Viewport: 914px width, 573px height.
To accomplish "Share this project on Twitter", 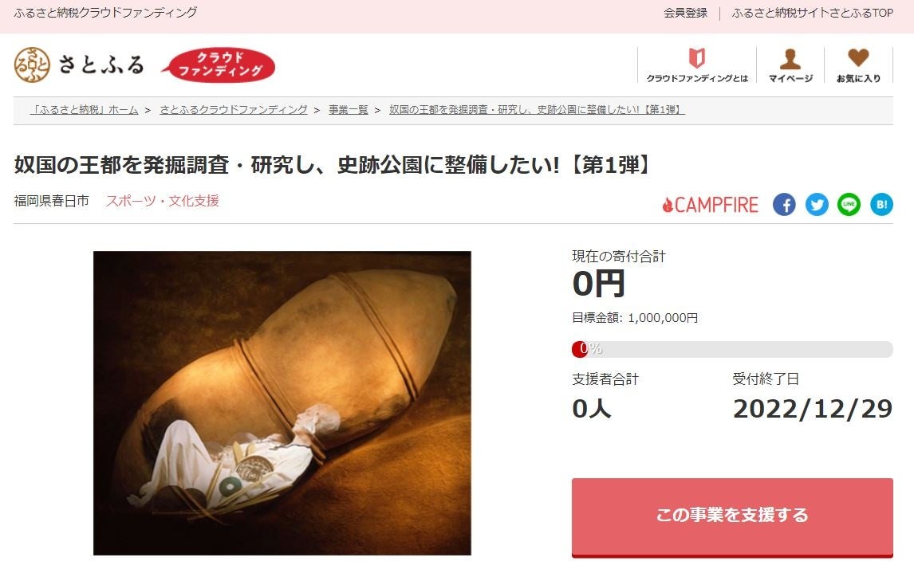I will click(x=817, y=204).
